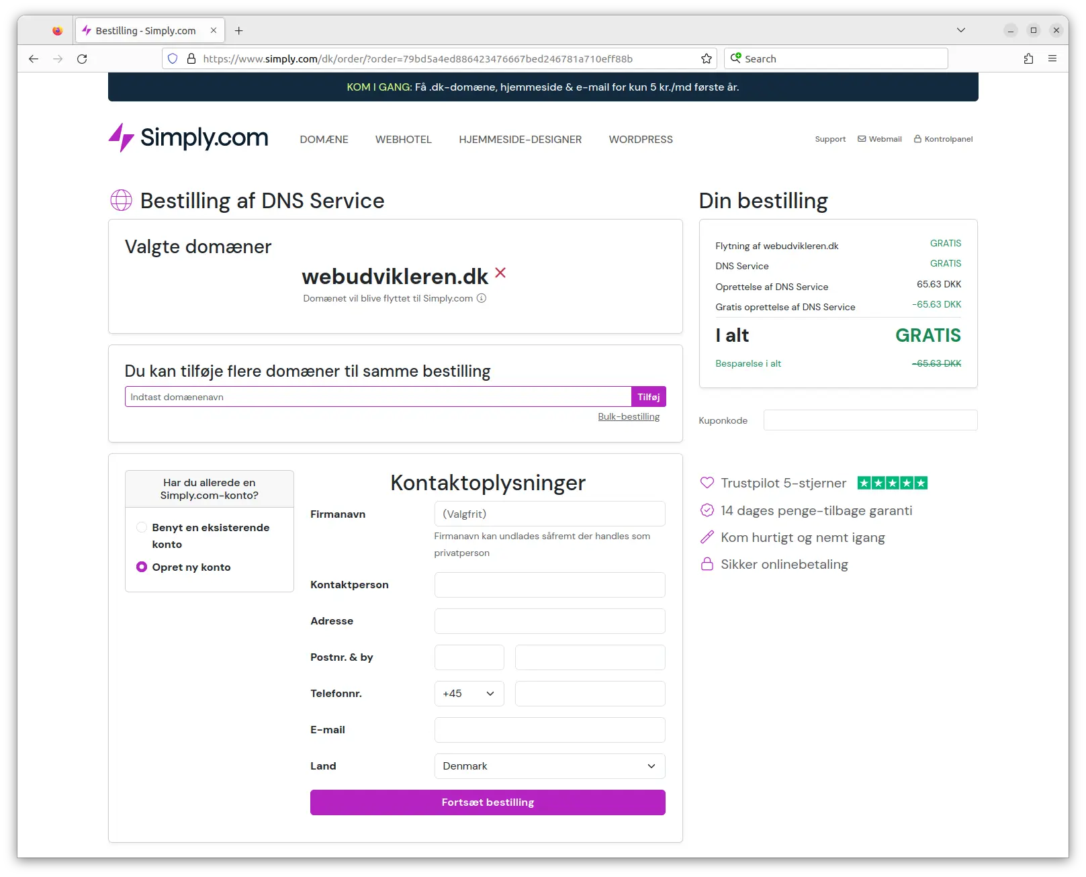Screen dimensions: 1086x877
Task: Click the info icon next to domain transfer note
Action: [x=482, y=298]
